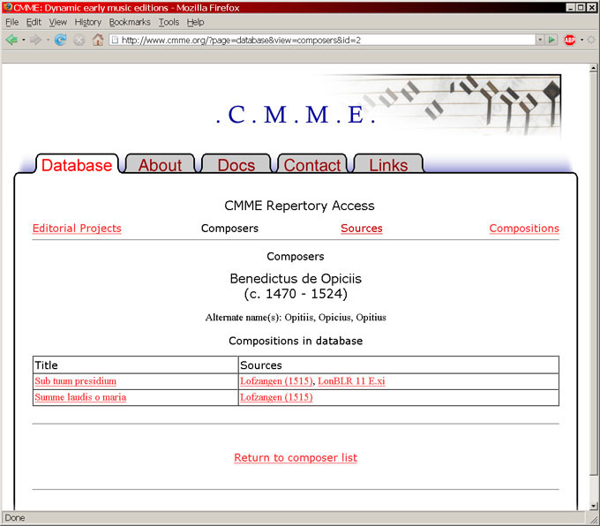Open the LonBLR 11 E.xi source link

pyautogui.click(x=351, y=381)
